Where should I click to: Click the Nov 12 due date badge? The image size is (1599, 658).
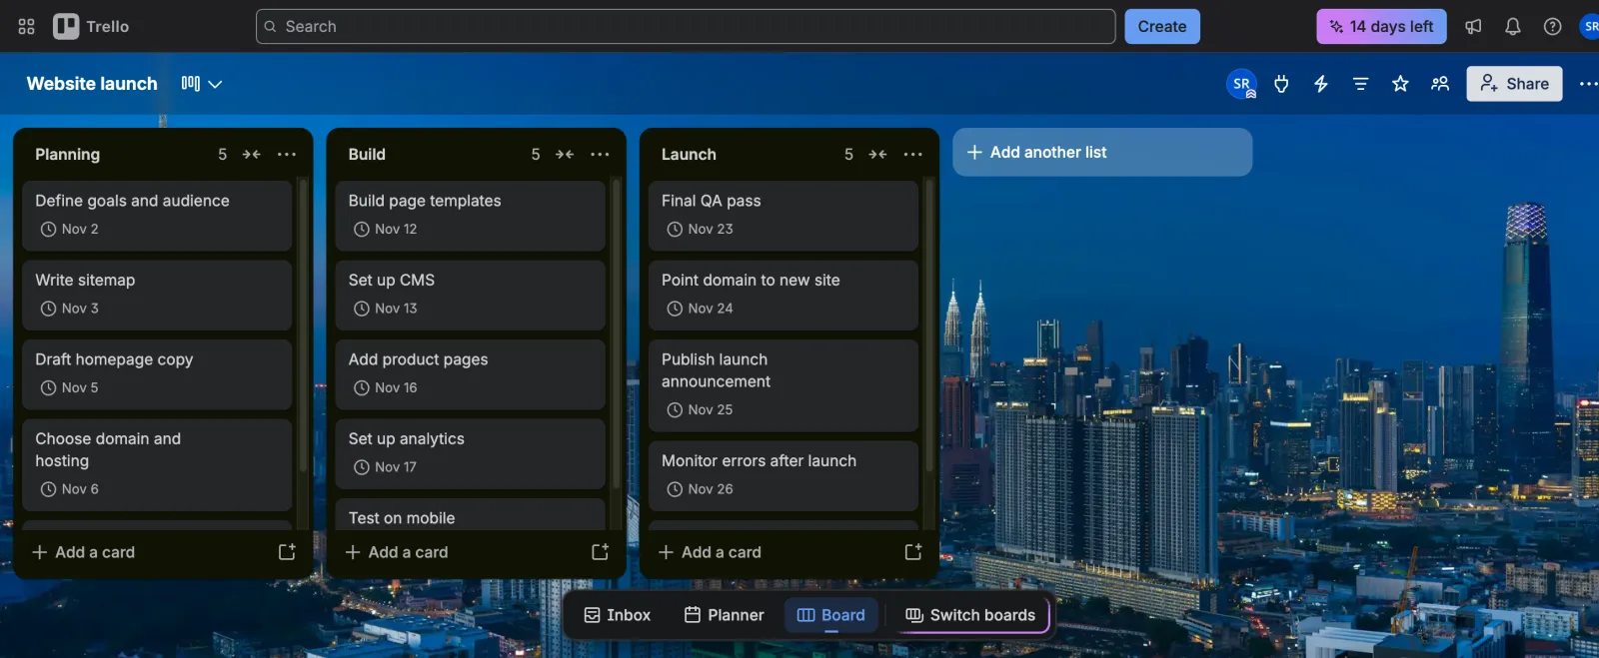(385, 229)
